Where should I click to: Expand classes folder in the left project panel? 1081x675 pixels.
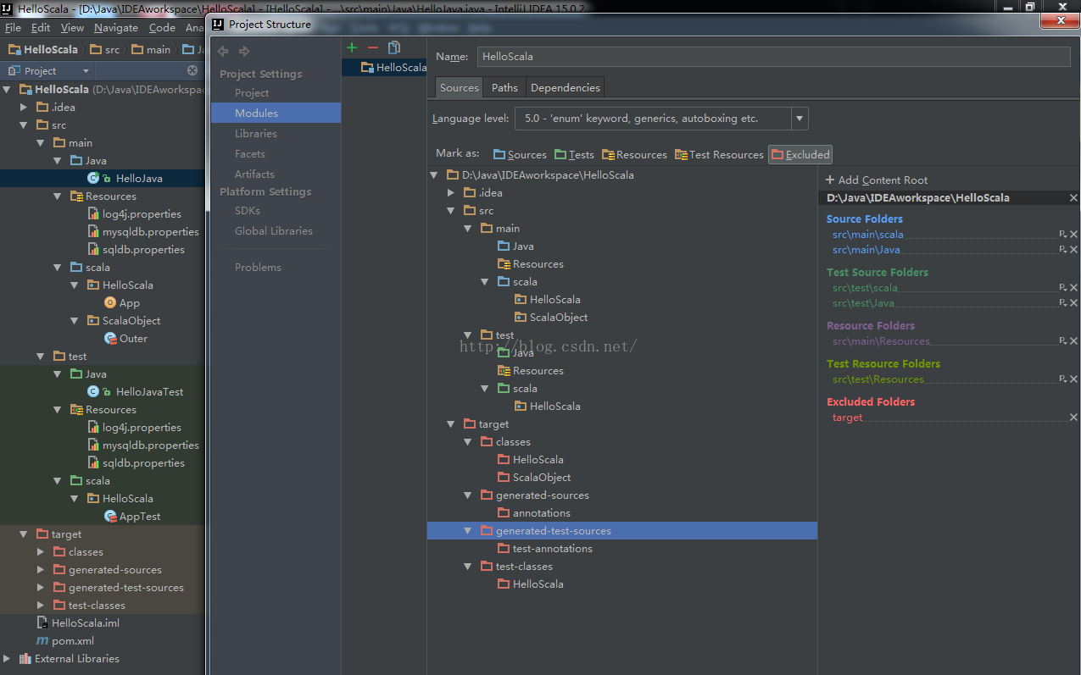click(41, 551)
